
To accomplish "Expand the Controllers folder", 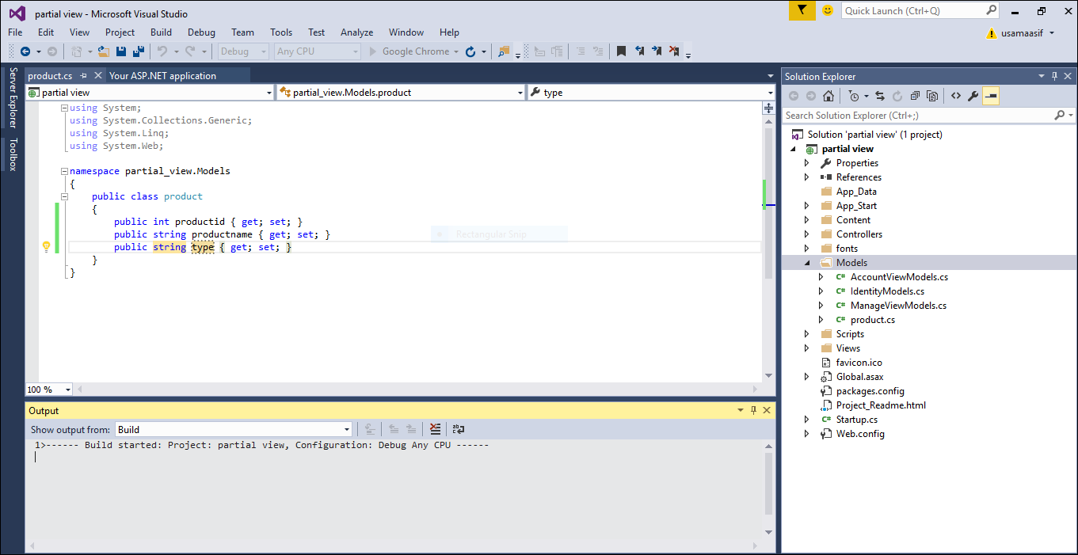I will [806, 234].
